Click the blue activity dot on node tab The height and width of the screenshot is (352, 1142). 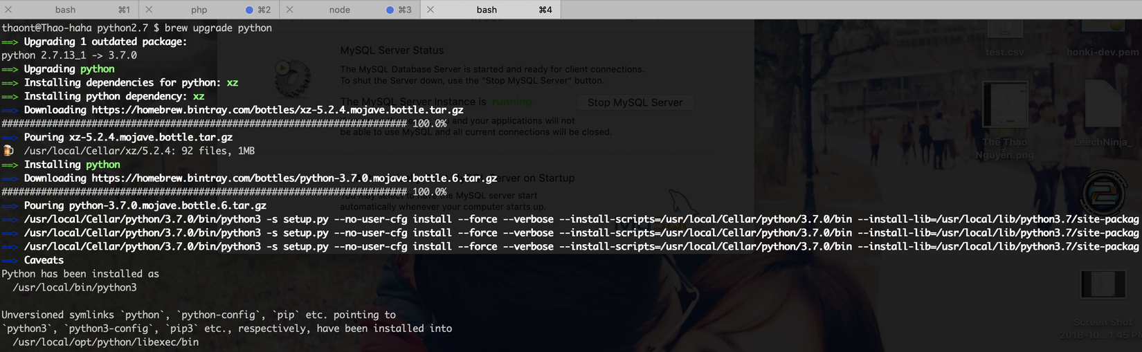point(390,10)
